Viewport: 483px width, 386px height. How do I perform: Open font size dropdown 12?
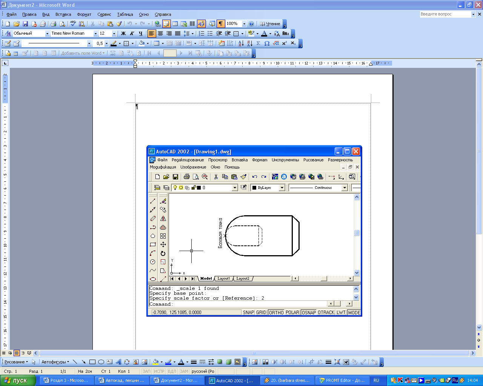tap(114, 34)
